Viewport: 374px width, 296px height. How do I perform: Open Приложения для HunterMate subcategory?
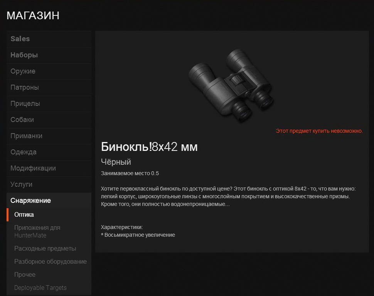49,231
